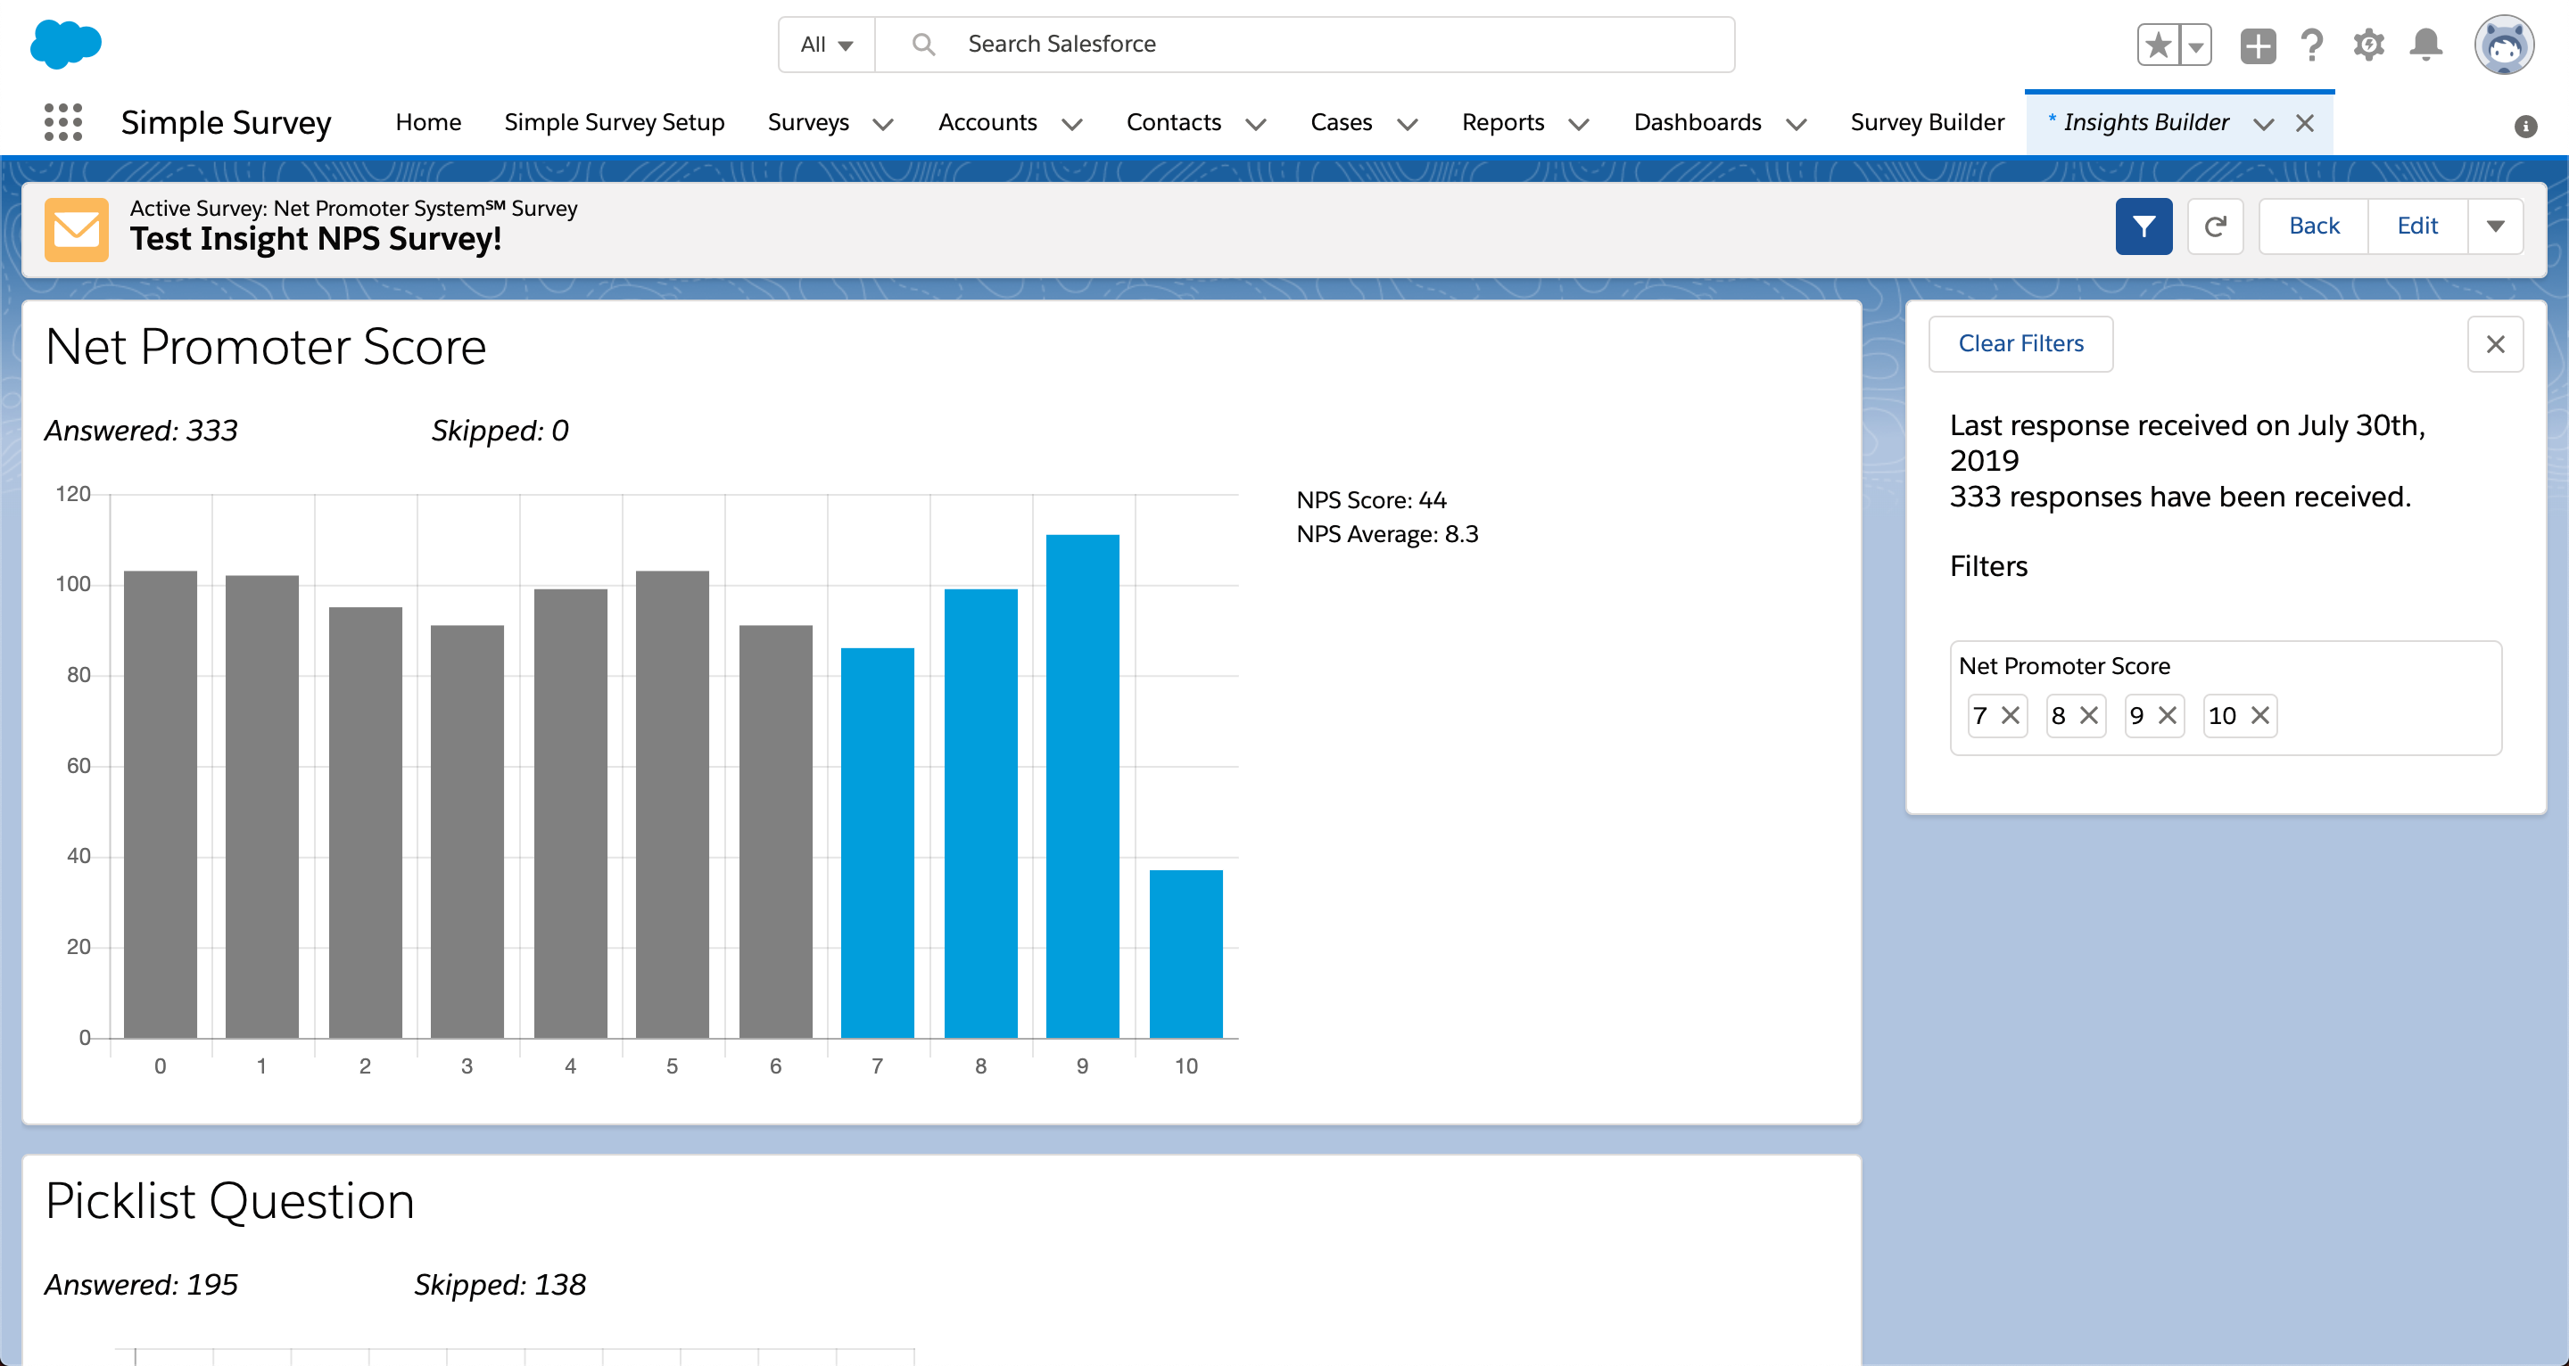The image size is (2569, 1366).
Task: Open the All search scope dropdown
Action: tap(827, 45)
